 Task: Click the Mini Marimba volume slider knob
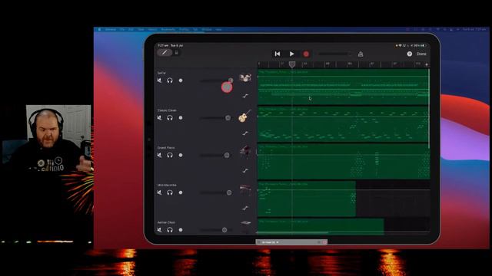point(229,192)
